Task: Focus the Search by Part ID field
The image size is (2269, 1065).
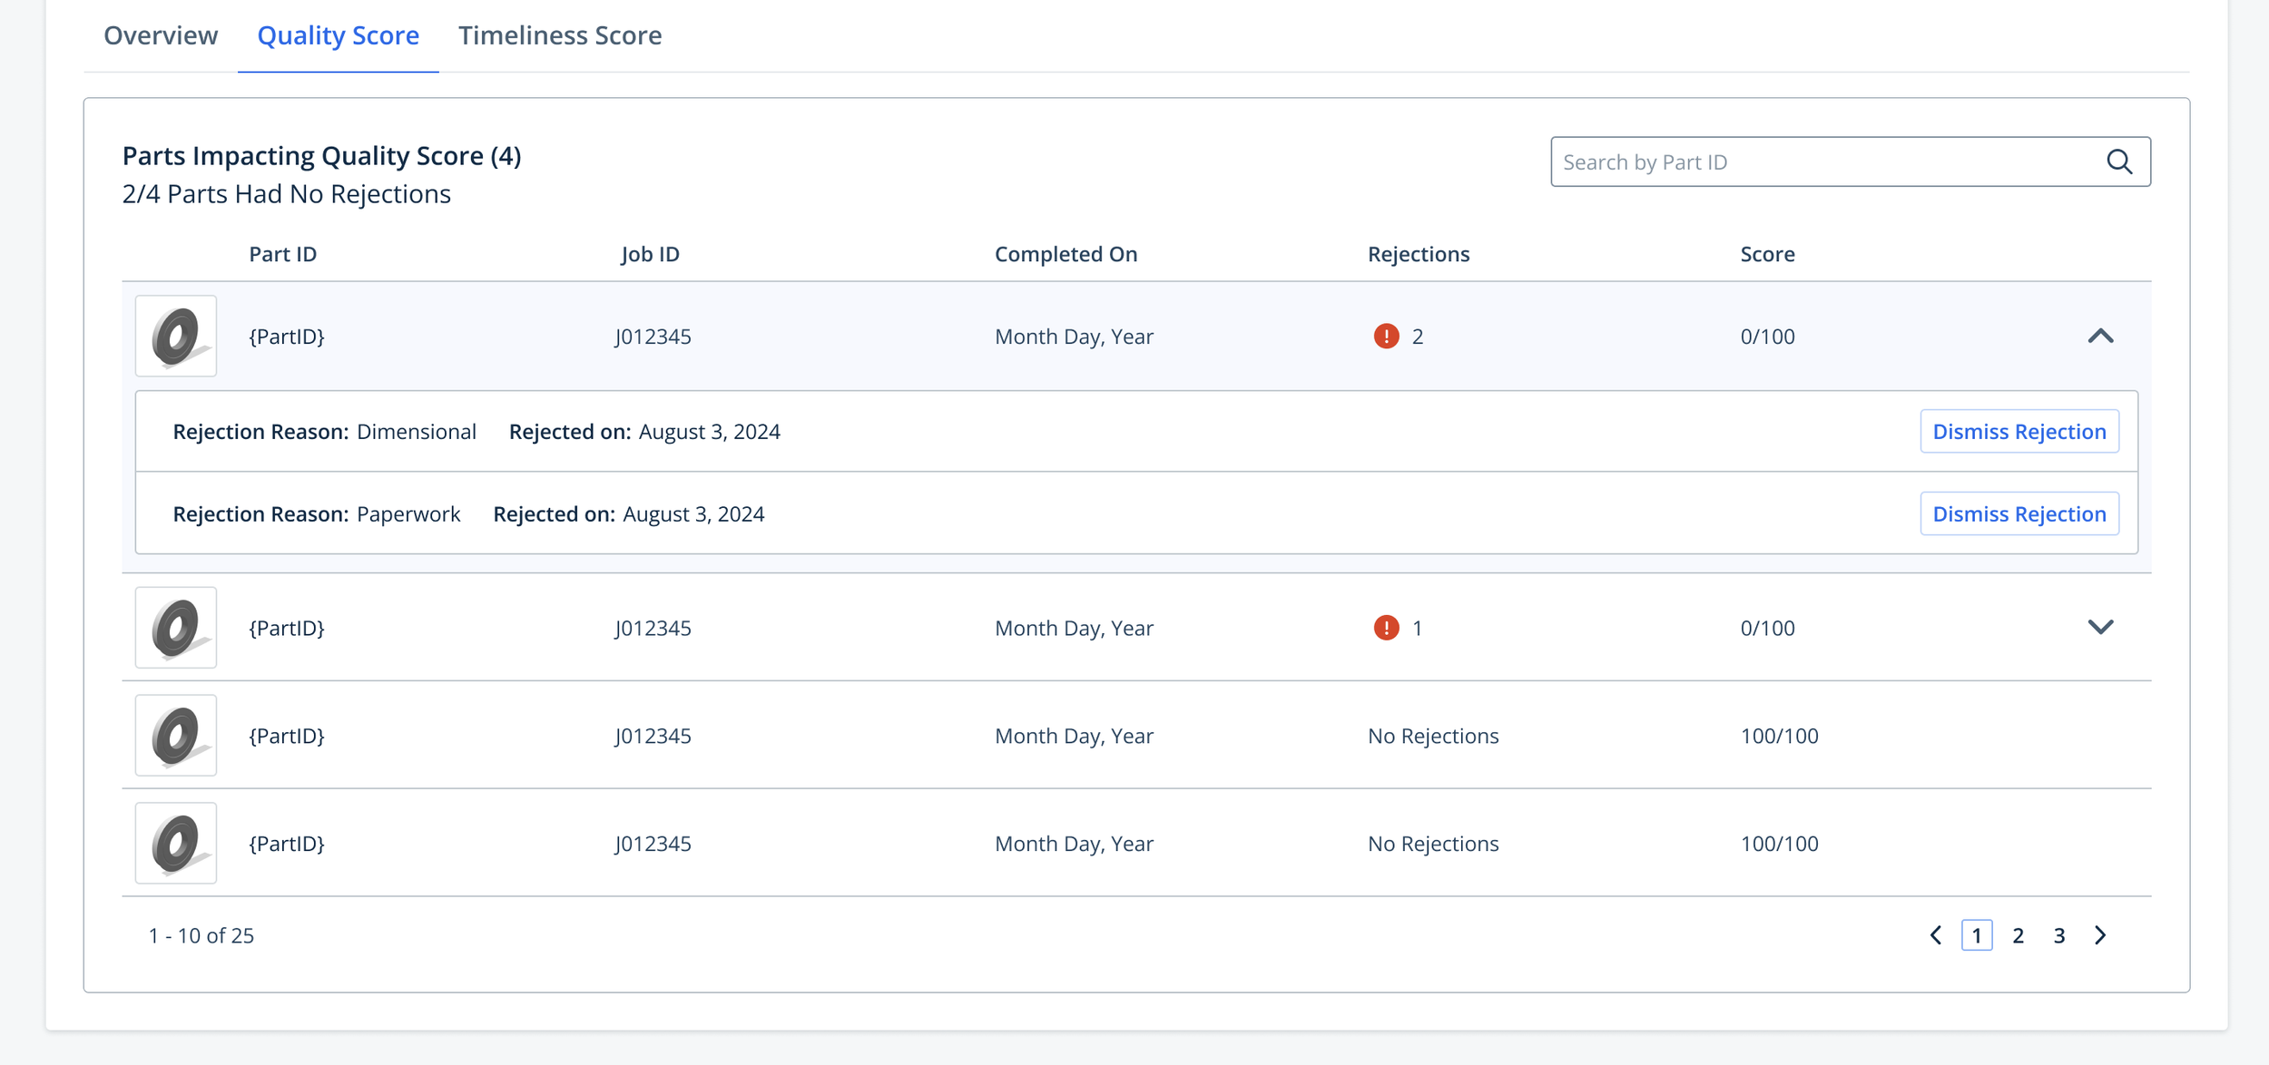Action: click(1824, 161)
